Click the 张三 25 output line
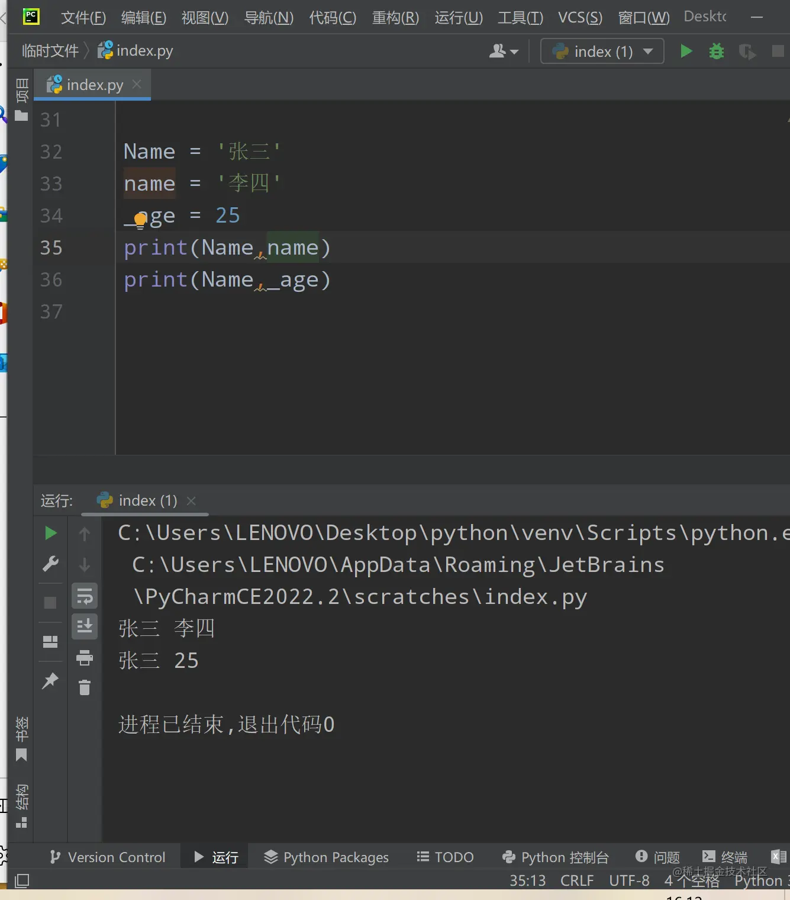The image size is (790, 900). click(159, 660)
